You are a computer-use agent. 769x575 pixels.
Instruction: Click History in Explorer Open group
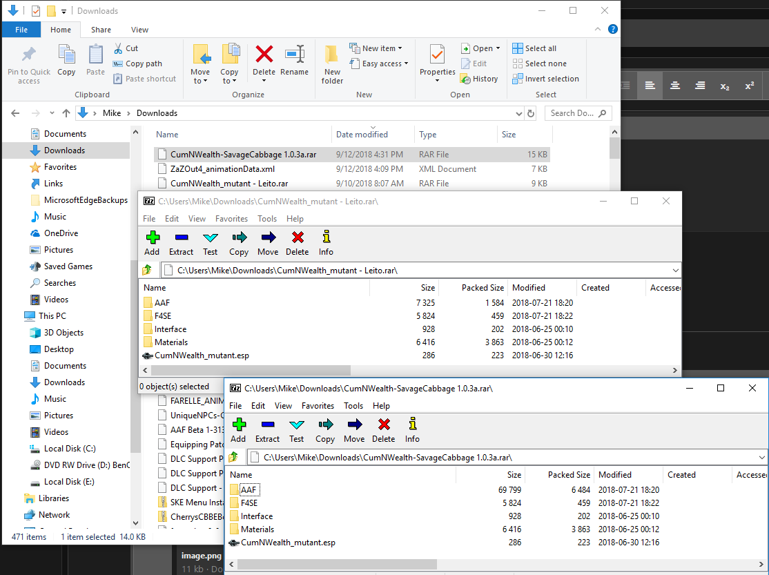(479, 79)
